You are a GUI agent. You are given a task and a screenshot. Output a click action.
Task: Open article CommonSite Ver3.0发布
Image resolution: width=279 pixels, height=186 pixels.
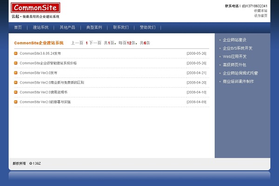pos(39,73)
